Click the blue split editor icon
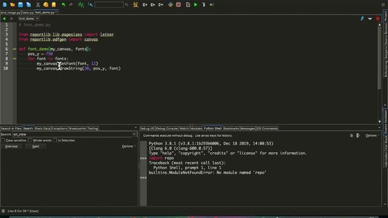This screenshot has width=388, height=218. tap(363, 19)
